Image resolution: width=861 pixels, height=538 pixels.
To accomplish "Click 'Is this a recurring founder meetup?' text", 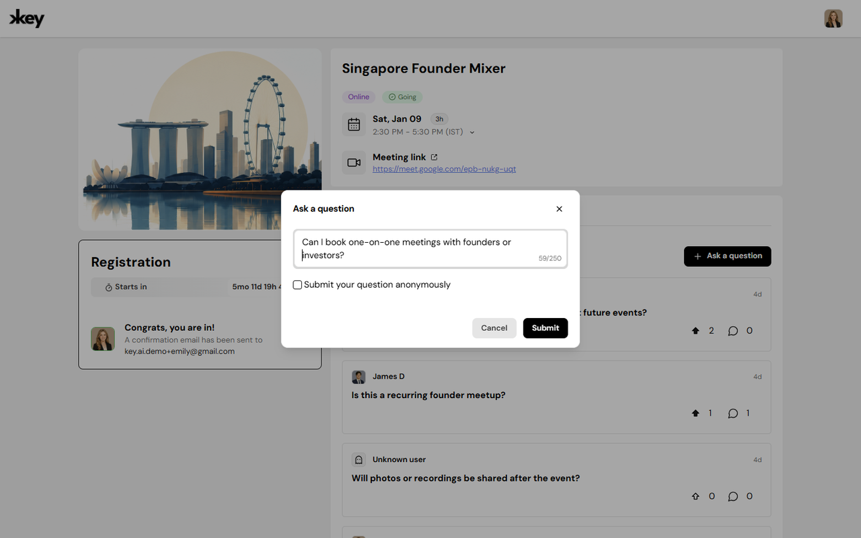I will [428, 395].
